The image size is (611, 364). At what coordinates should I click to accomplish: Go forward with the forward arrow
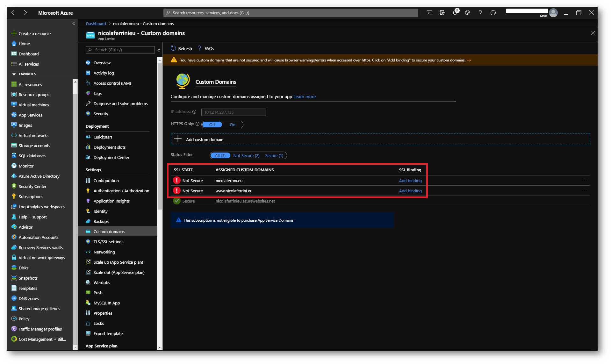pyautogui.click(x=25, y=13)
